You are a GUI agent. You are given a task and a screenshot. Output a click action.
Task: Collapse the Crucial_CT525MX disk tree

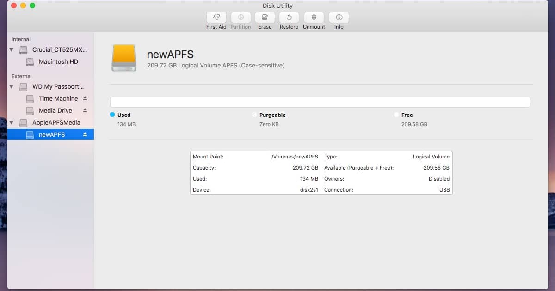click(11, 49)
